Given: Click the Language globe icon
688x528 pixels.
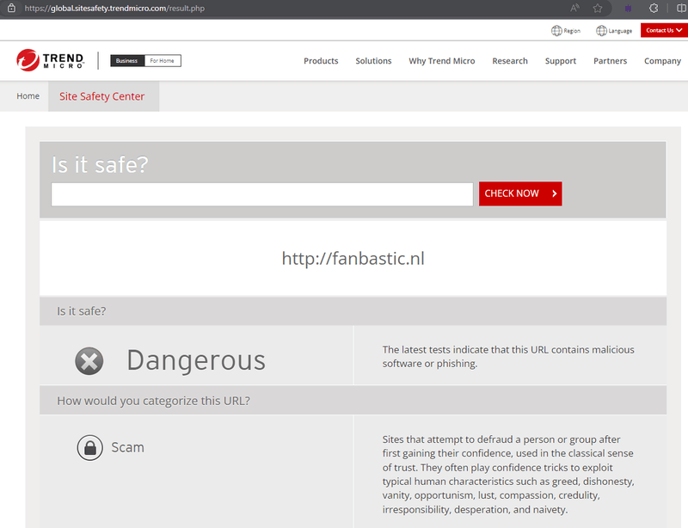Looking at the screenshot, I should [x=601, y=31].
